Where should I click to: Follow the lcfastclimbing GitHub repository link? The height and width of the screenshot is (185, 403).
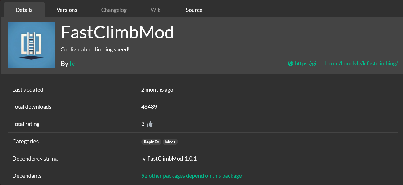click(x=346, y=63)
